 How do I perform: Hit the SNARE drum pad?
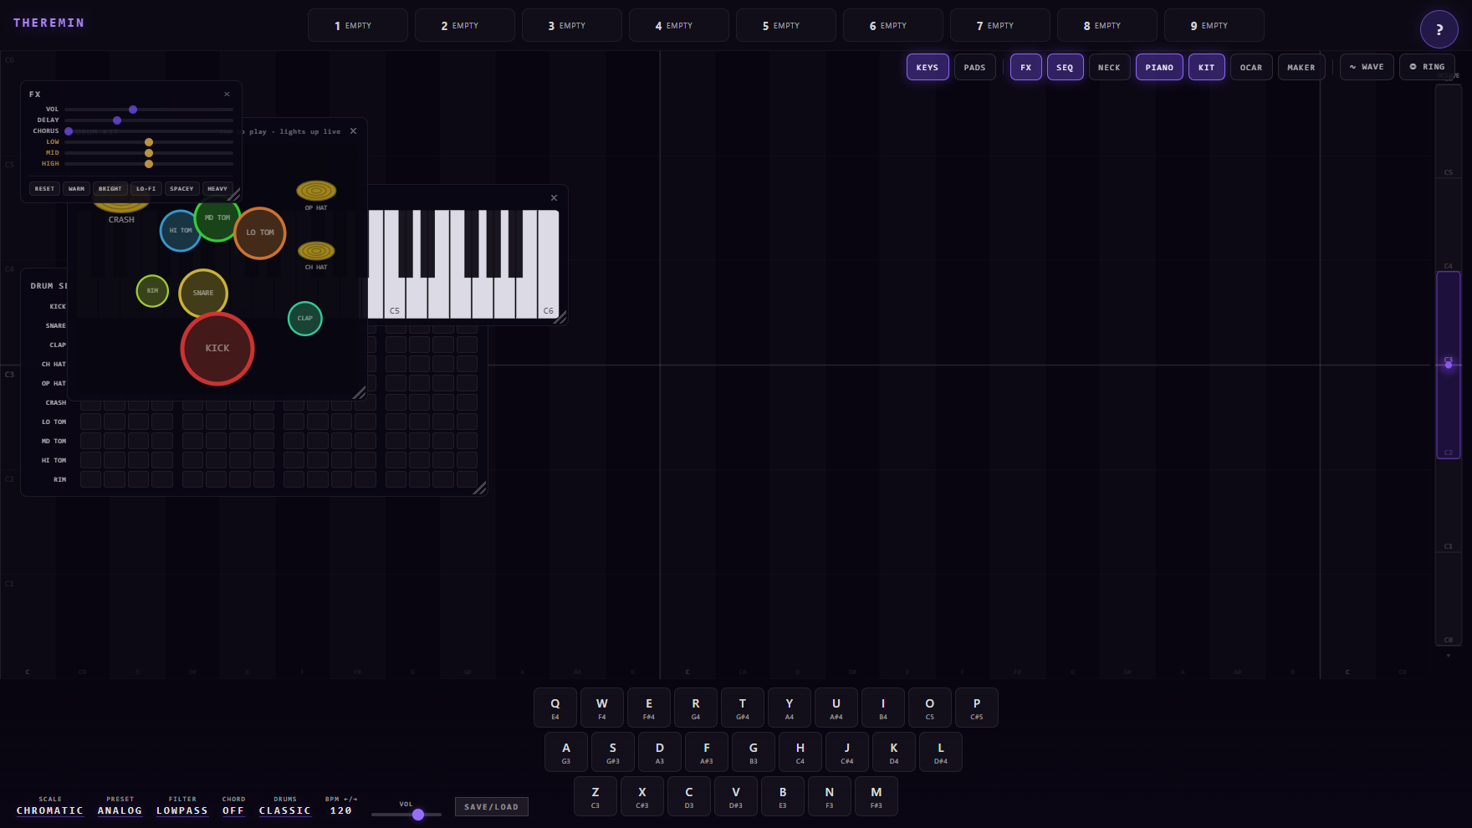pyautogui.click(x=203, y=293)
